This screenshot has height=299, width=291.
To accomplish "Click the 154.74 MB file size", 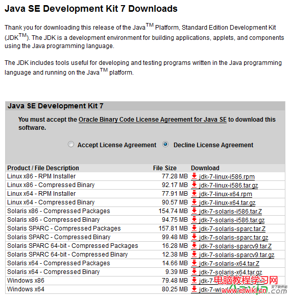I will pos(173,211).
